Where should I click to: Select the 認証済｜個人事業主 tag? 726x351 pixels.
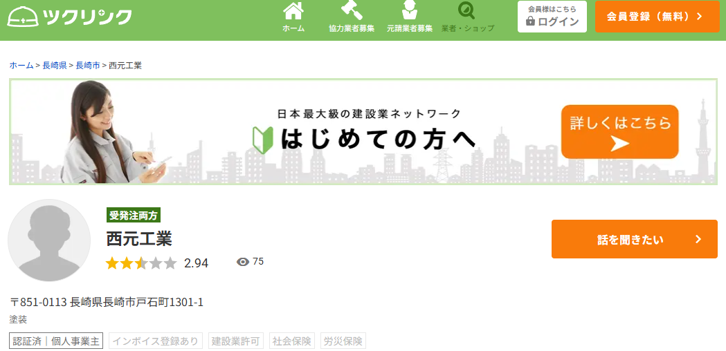pos(56,341)
